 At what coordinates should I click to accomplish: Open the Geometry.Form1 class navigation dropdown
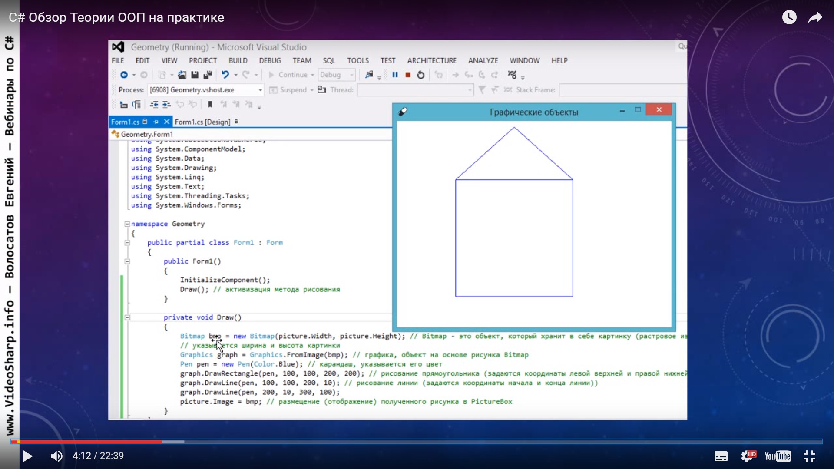coord(250,134)
